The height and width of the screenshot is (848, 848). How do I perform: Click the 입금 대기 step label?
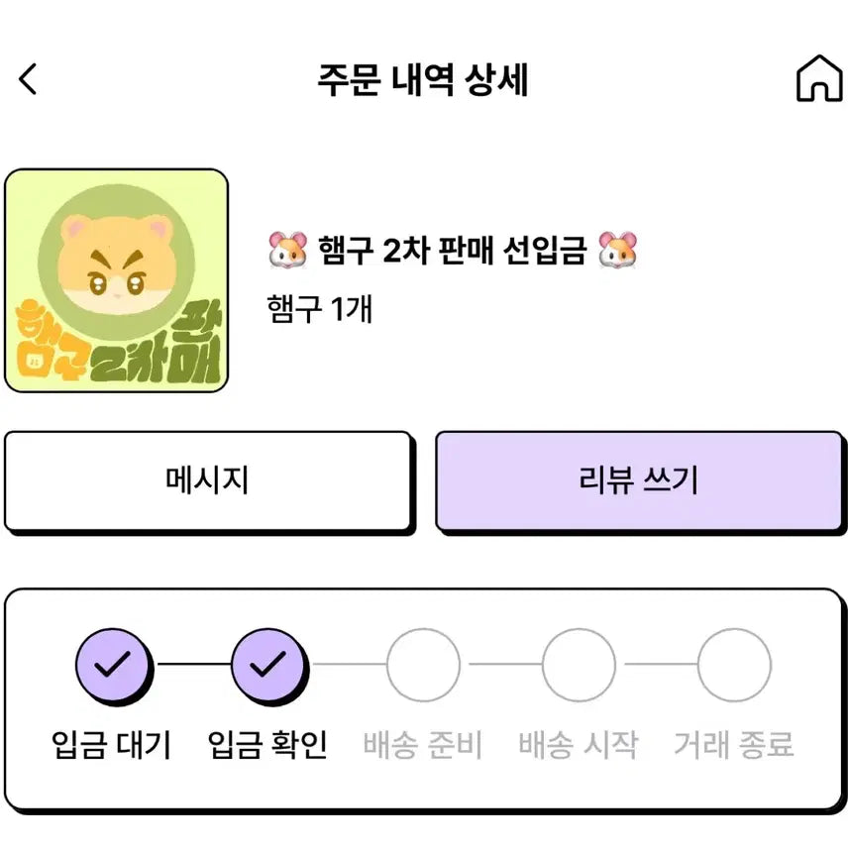coord(112,745)
